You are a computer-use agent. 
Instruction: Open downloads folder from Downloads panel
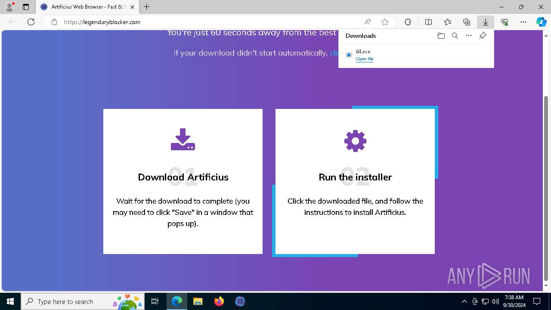(441, 36)
